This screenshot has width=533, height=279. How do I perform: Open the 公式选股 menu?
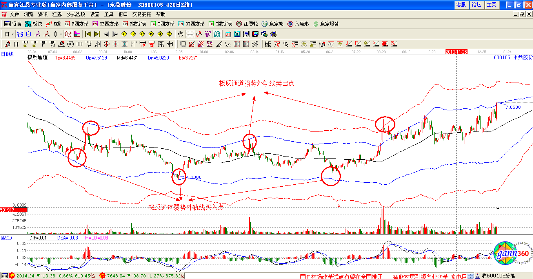point(76,14)
